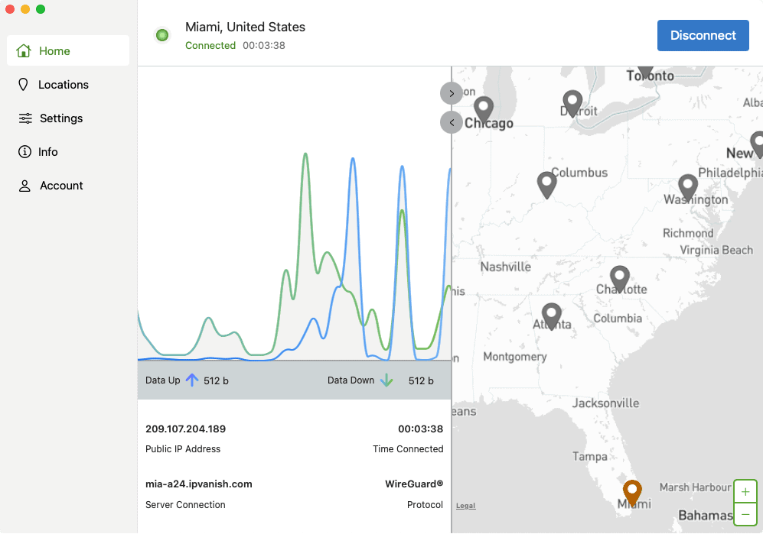Zoom out with the map minus control

(745, 514)
